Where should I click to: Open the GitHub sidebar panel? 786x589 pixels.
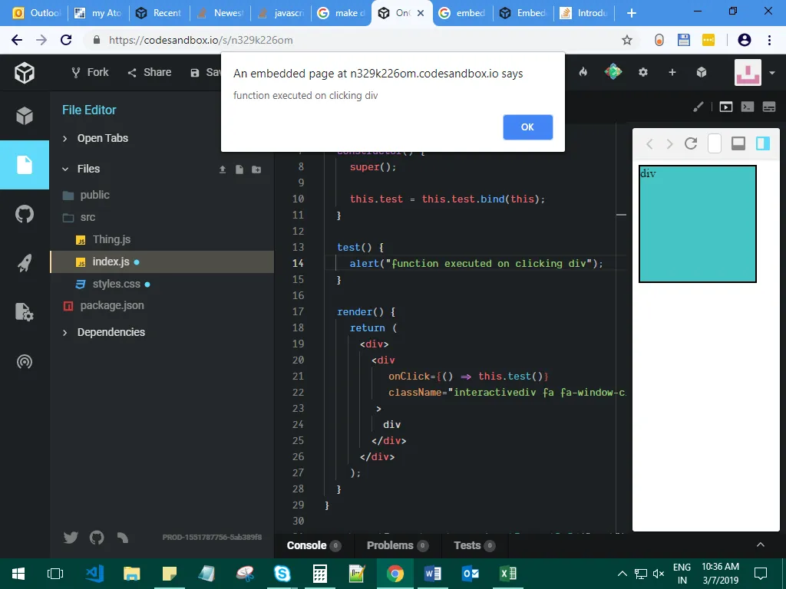point(24,215)
